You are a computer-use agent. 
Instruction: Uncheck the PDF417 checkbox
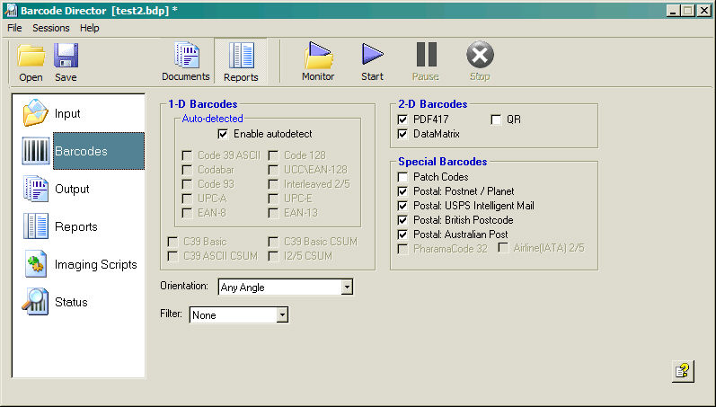pos(403,119)
